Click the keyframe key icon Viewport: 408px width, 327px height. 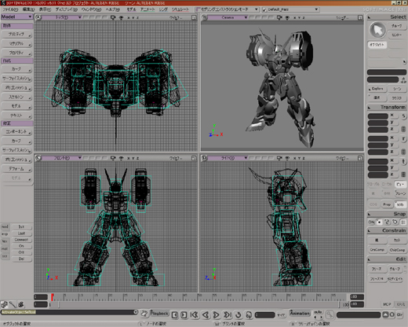pyautogui.click(x=330, y=314)
